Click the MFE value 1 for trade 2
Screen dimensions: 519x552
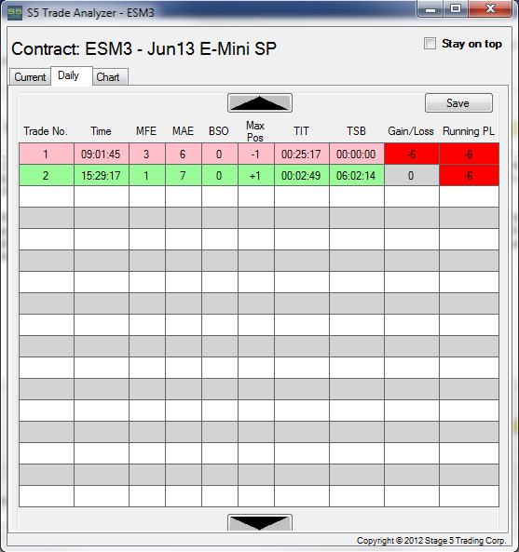click(147, 175)
